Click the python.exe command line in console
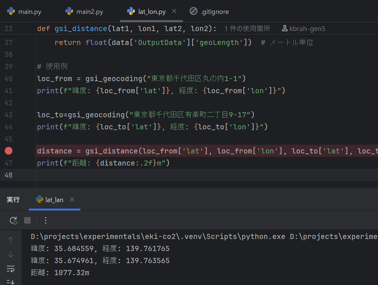The height and width of the screenshot is (285, 378). [x=204, y=237]
